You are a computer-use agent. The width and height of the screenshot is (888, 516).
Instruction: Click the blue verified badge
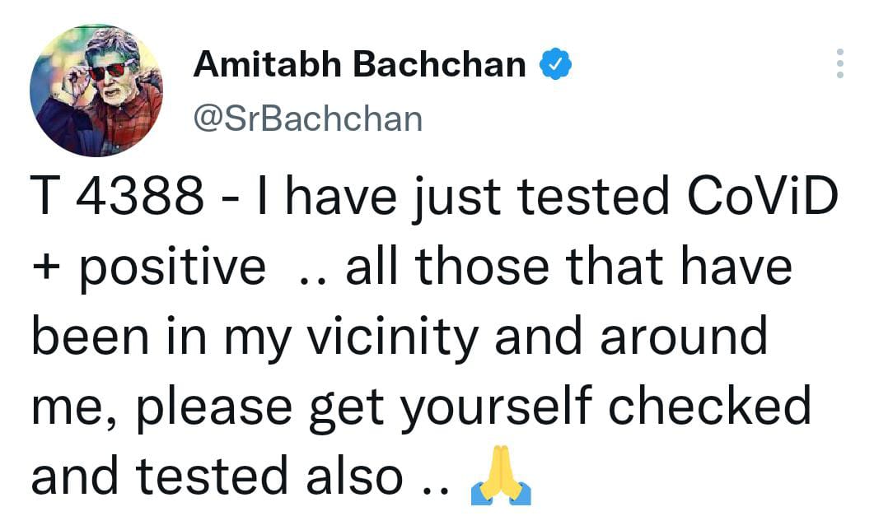click(554, 63)
